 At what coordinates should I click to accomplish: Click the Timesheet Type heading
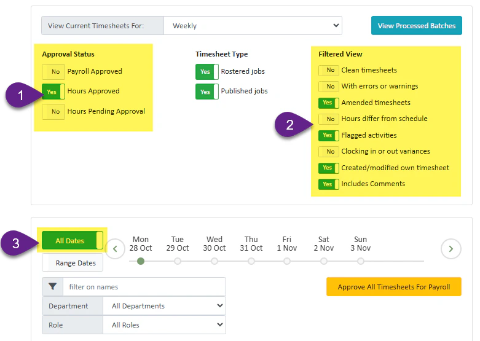[x=222, y=54]
